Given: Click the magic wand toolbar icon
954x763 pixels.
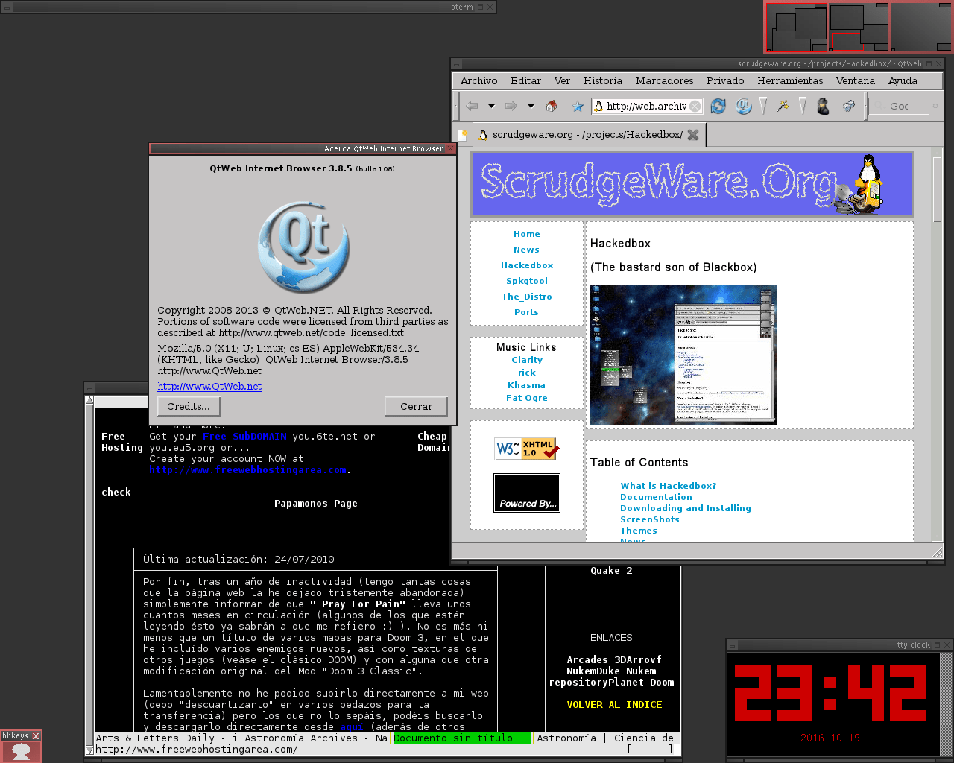Looking at the screenshot, I should coord(783,106).
